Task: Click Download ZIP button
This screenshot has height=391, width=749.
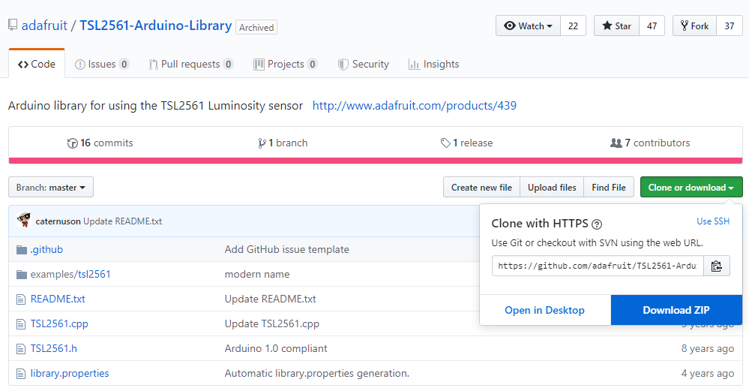Action: pos(676,310)
